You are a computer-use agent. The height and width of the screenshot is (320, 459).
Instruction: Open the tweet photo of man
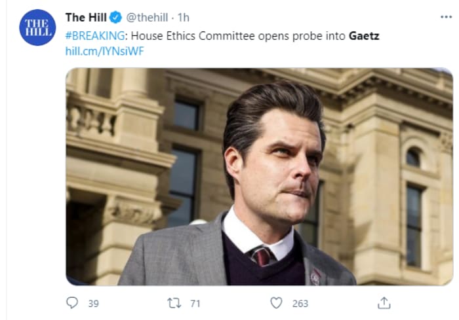click(x=260, y=177)
